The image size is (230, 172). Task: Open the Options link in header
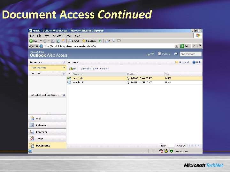(x=164, y=54)
